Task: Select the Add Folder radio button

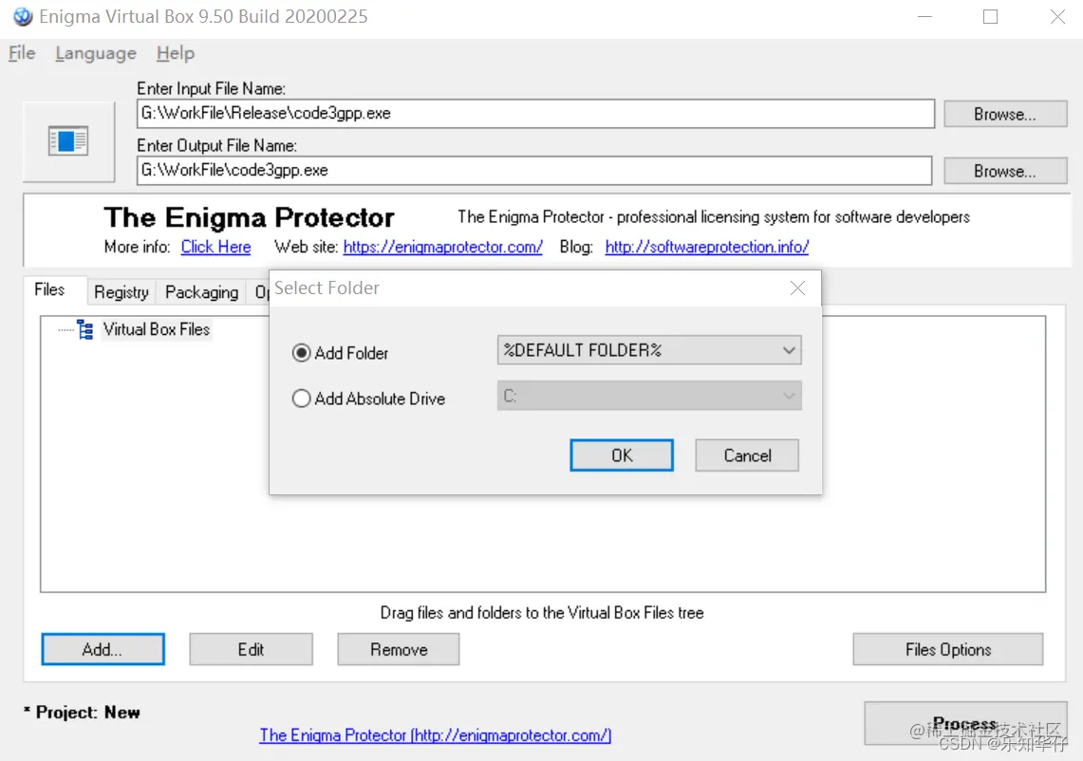Action: 301,353
